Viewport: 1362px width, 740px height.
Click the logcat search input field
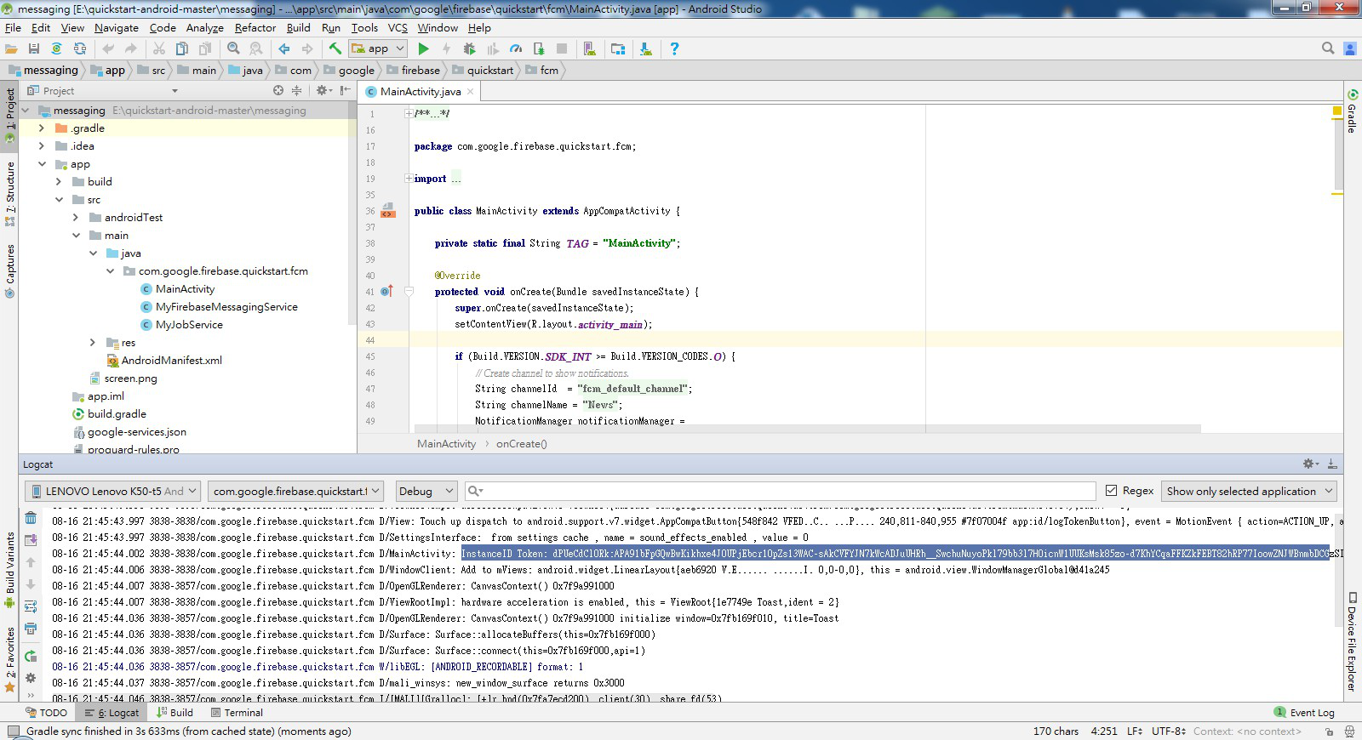pyautogui.click(x=781, y=491)
